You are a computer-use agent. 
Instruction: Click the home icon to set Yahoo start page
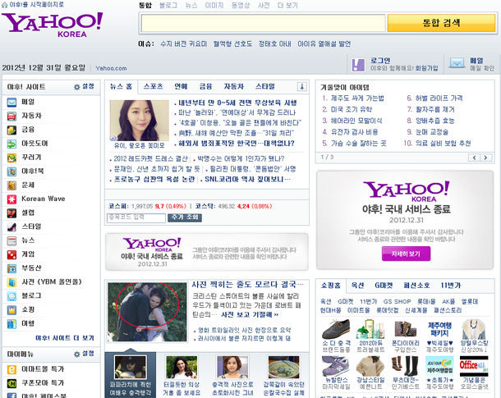pos(4,4)
